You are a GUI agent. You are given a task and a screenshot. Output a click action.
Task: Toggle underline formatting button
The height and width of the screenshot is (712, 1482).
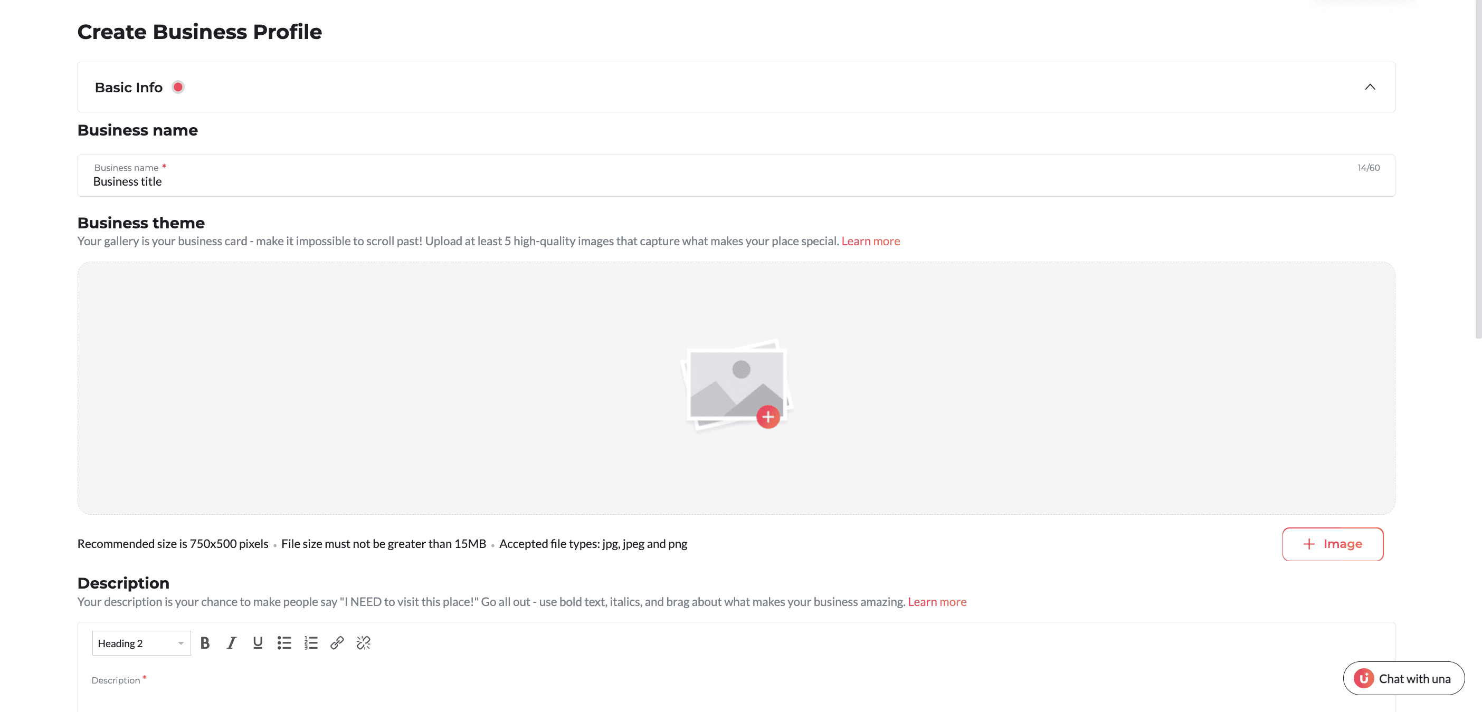click(x=258, y=643)
